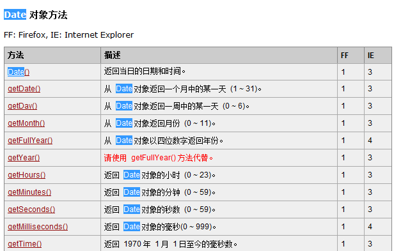Click IE value 4 in getFullYear() row
This screenshot has width=394, height=251.
coord(370,141)
